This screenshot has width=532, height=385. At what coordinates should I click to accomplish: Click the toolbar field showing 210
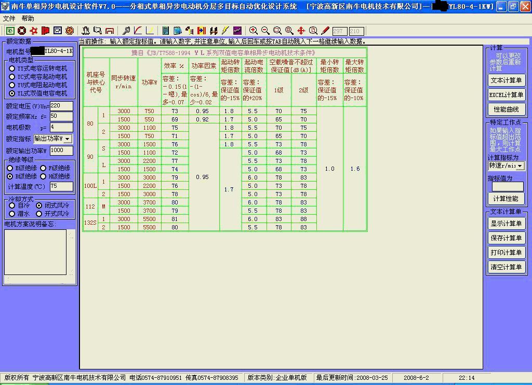tap(356, 31)
